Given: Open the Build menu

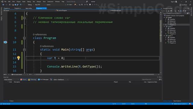Looking at the screenshot, I should pos(24,2).
